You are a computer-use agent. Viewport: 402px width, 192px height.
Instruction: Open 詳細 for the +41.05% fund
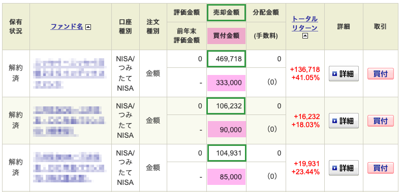click(x=344, y=74)
